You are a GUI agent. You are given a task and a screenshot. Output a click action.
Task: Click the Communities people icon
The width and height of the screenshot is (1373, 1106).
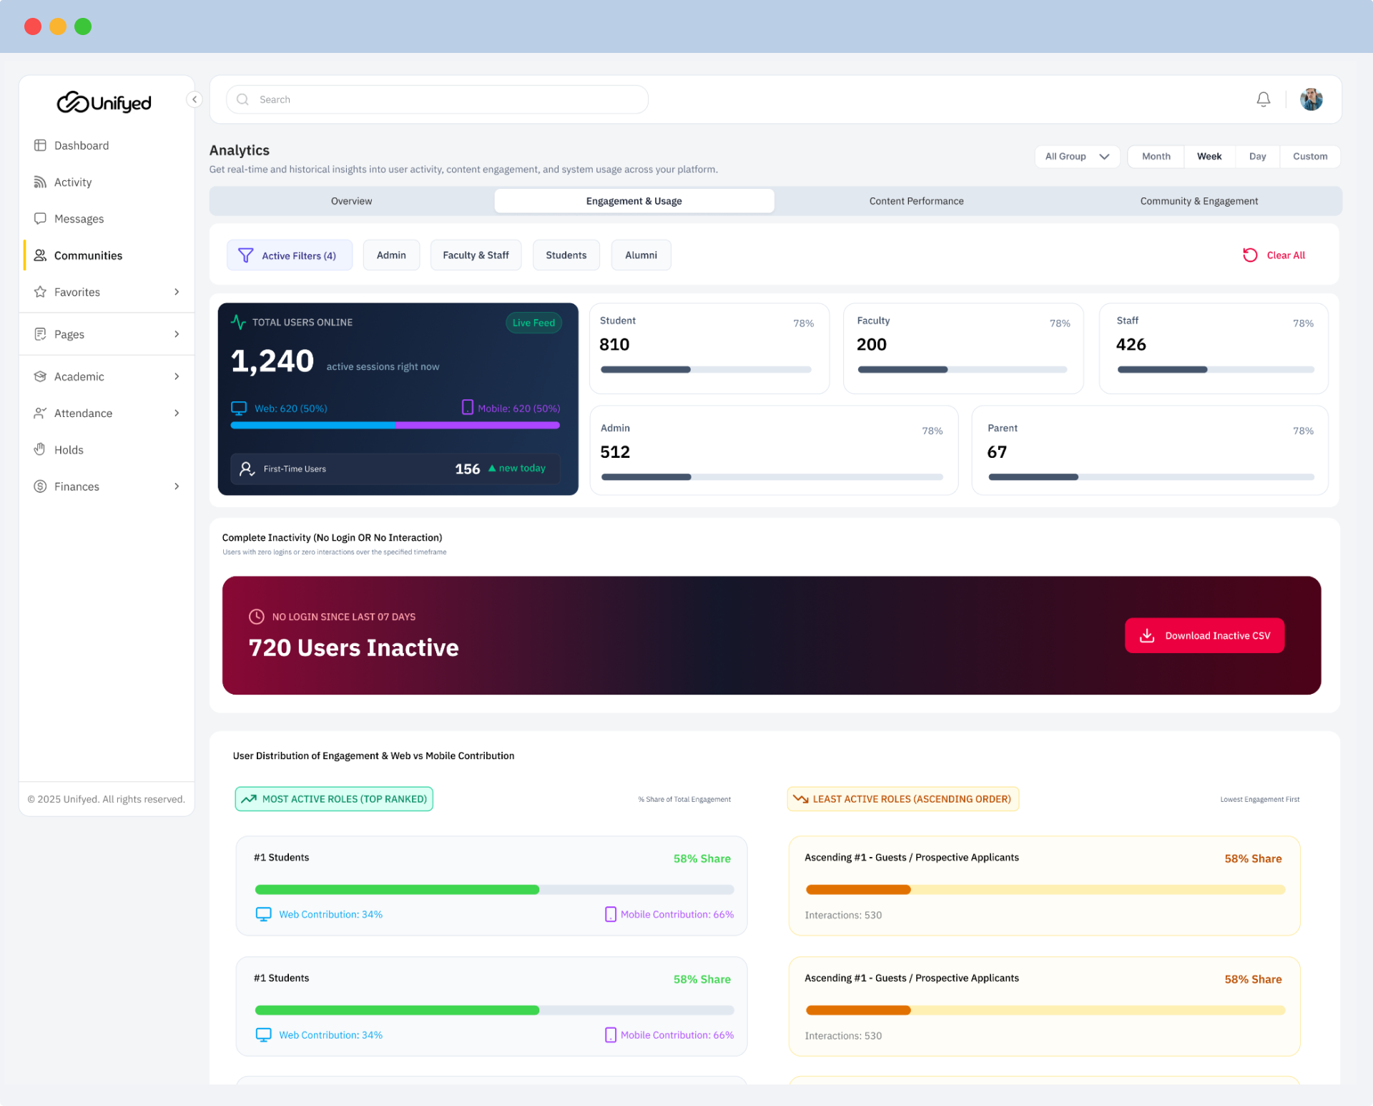[40, 255]
